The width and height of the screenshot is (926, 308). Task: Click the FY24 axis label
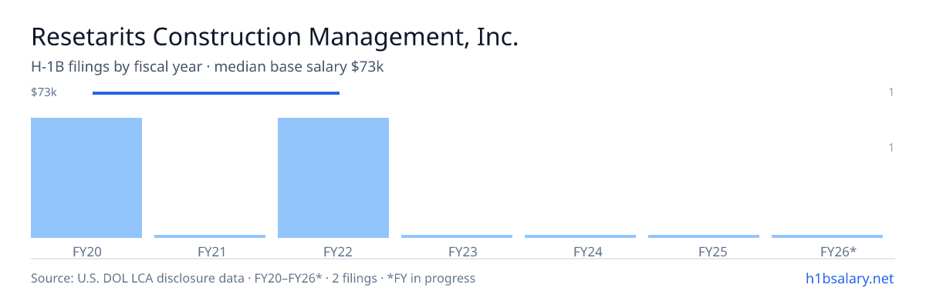(x=580, y=251)
